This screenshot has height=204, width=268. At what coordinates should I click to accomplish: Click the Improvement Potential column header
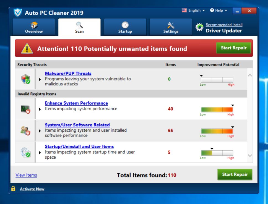[x=218, y=65]
